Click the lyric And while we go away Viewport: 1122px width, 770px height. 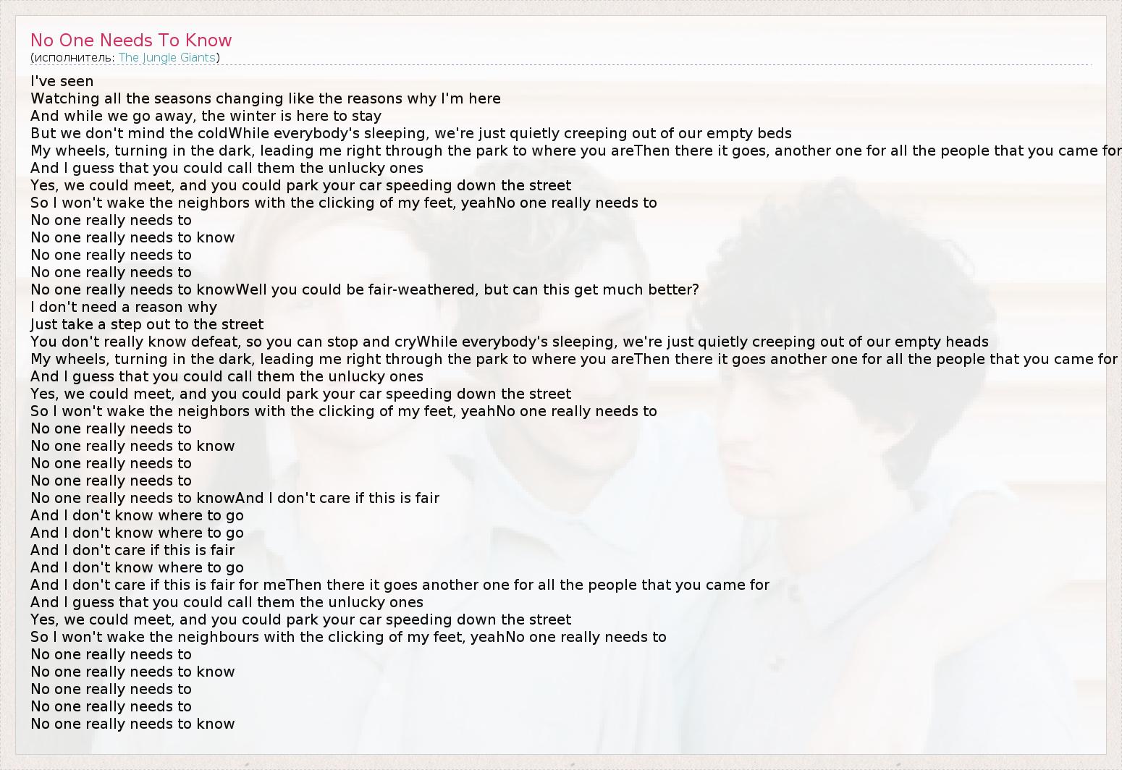206,116
